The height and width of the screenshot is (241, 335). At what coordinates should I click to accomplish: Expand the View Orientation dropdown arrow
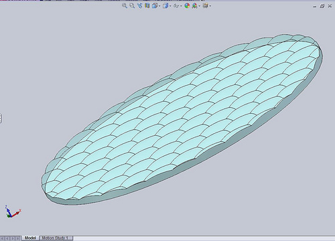159,6
